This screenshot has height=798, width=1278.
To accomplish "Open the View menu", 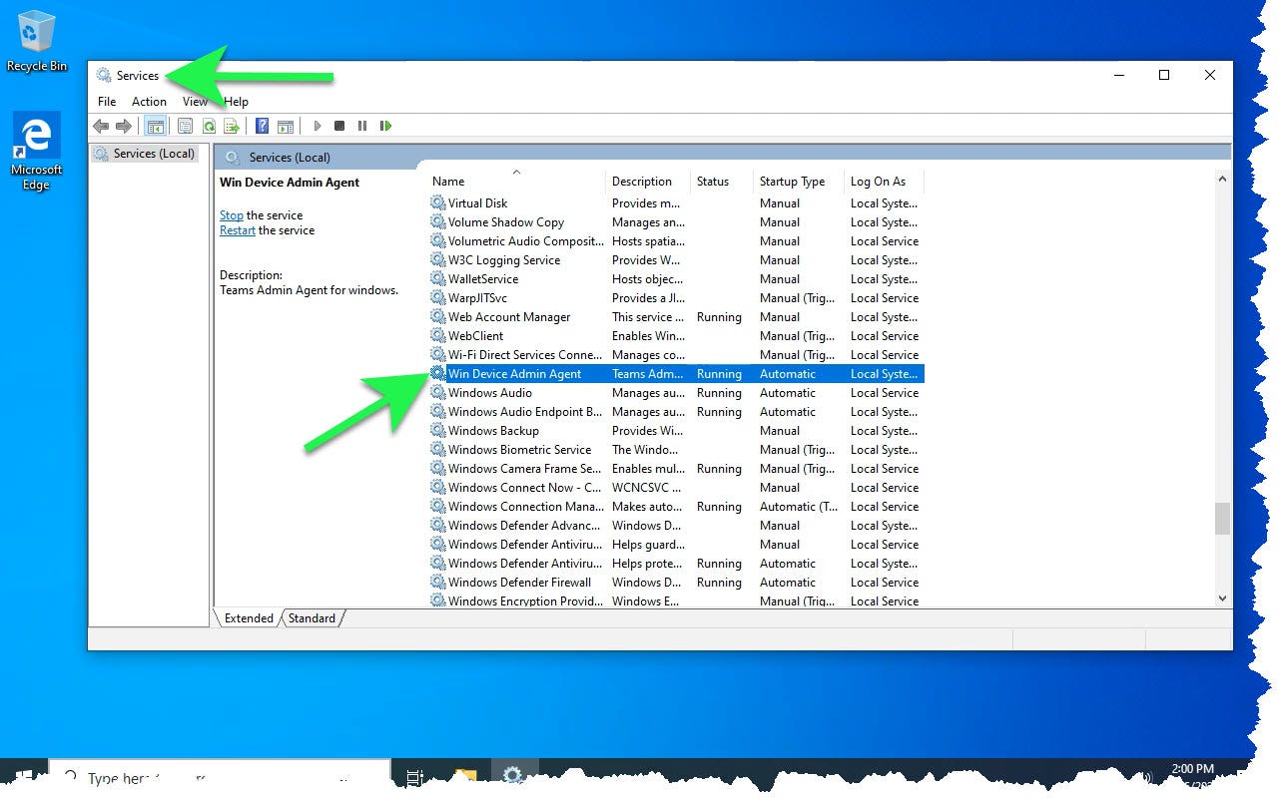I will pyautogui.click(x=195, y=101).
